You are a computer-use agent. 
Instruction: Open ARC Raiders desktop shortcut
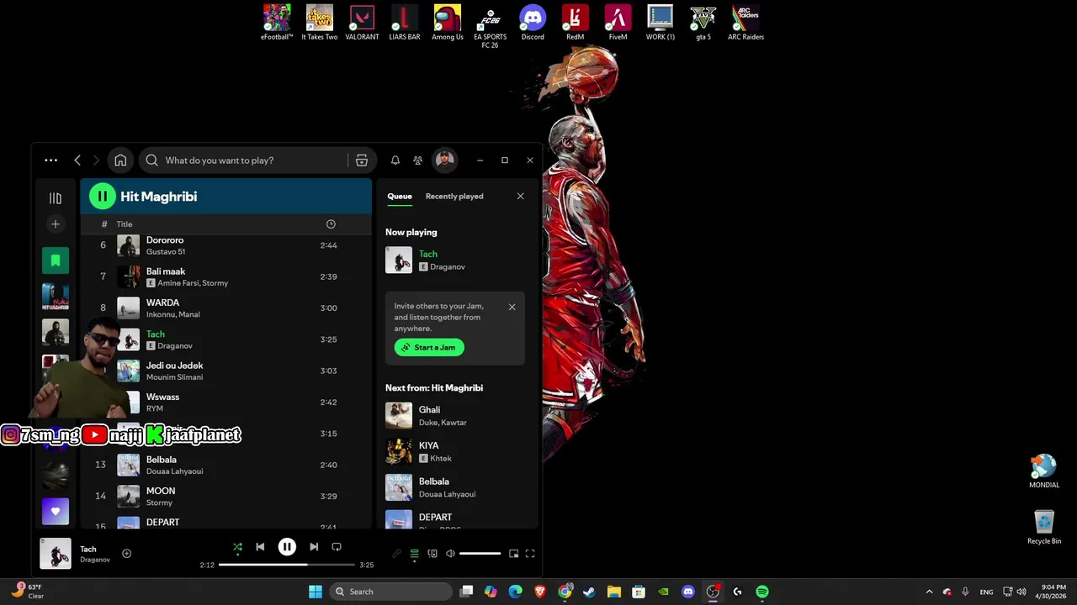(745, 23)
